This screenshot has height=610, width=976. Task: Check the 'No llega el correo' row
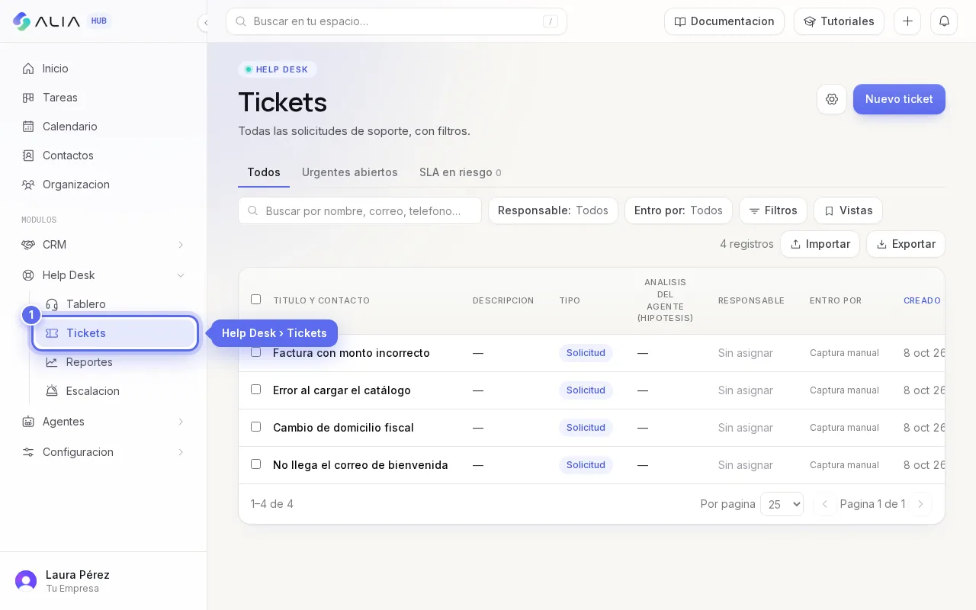pyautogui.click(x=255, y=464)
